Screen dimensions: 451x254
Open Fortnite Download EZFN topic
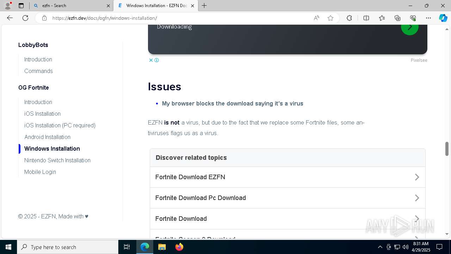click(x=288, y=177)
